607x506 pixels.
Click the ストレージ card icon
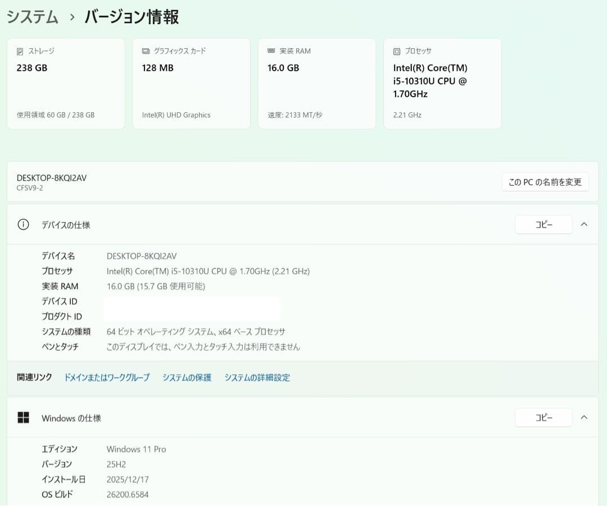click(20, 51)
